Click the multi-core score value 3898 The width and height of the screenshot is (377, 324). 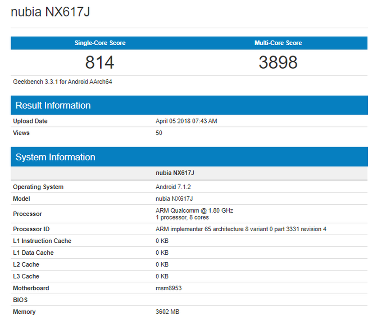tap(279, 62)
